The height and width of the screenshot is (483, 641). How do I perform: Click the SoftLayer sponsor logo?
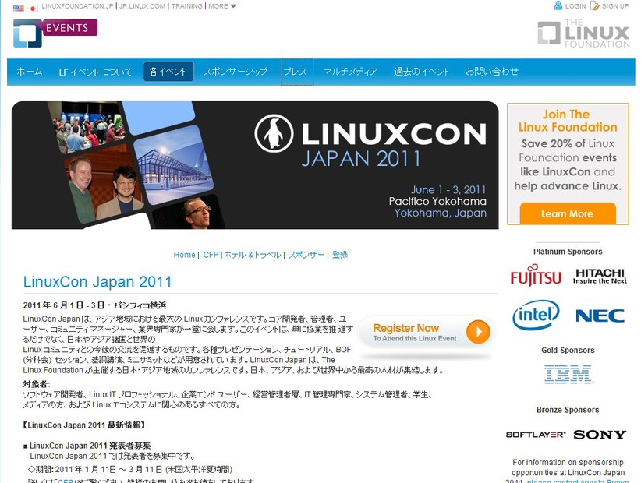click(536, 435)
